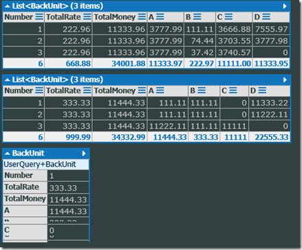Open column C menu icon in second table

point(233,90)
